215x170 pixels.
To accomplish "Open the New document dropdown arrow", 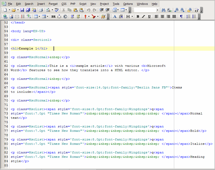I will click(x=9, y=10).
